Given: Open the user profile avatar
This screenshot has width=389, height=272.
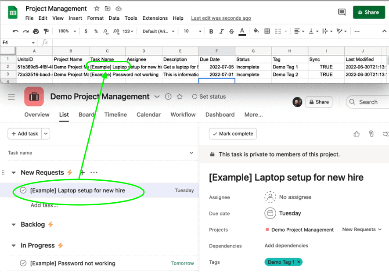Looking at the screenshot, I should pos(297,102).
